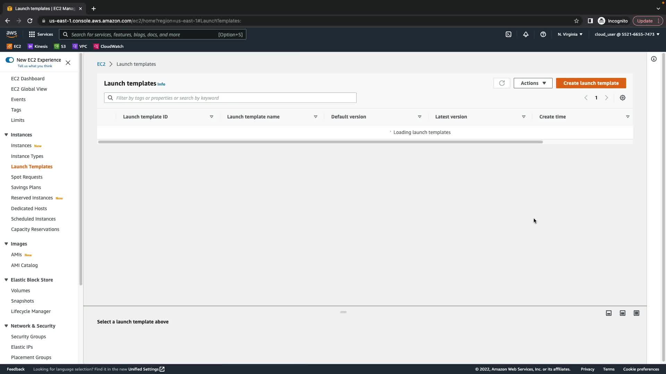Open the S3 shortcut in favorites bar
The image size is (666, 374).
60,46
